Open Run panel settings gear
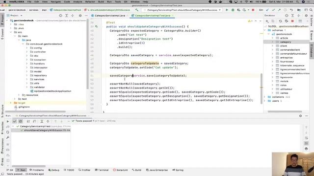The height and width of the screenshot is (176, 314). click(x=300, y=116)
